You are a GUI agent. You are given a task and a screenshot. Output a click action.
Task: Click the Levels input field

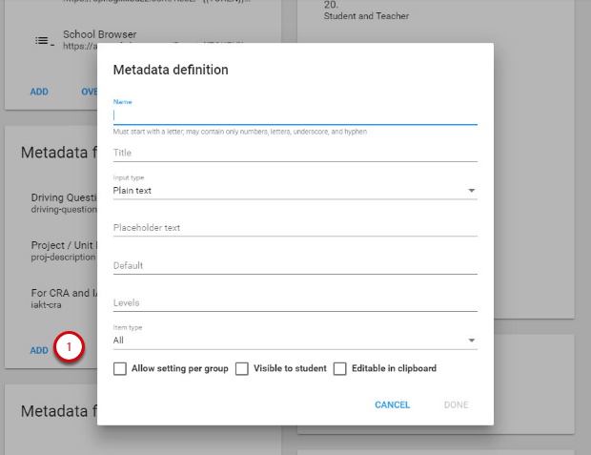tap(295, 302)
